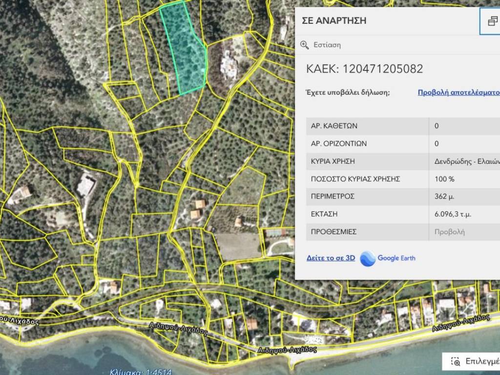Screen dimensions: 500x375
Task: Click the Εστίαση zoom magnifier icon
Action: click(305, 45)
